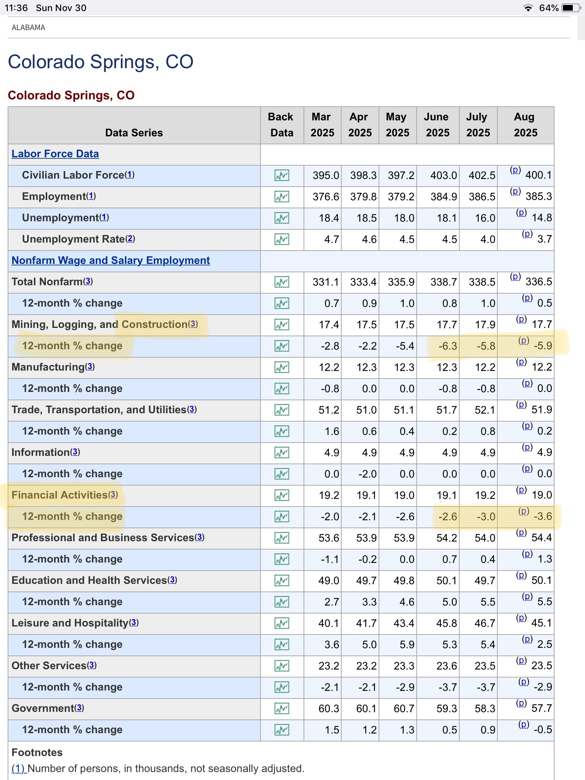This screenshot has width=585, height=780.
Task: Select the ALABAMA link at page top
Action: point(29,27)
